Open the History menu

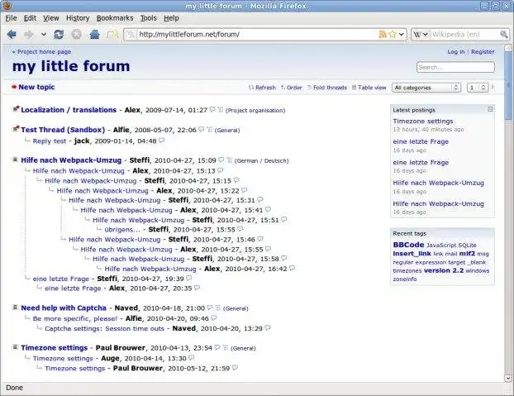78,18
